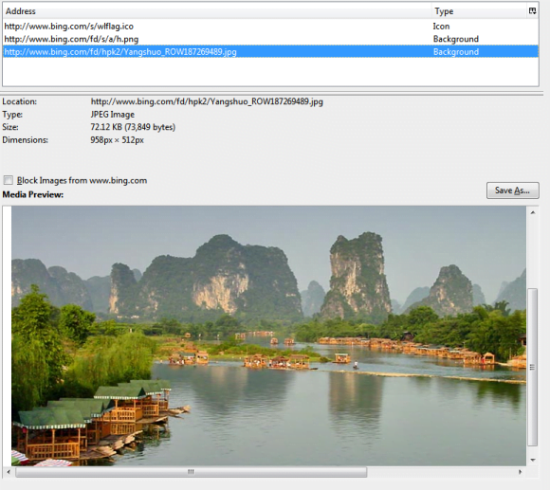Select the Yangshuo_ROW187269489.jpg row
This screenshot has height=490, width=550.
[x=270, y=52]
